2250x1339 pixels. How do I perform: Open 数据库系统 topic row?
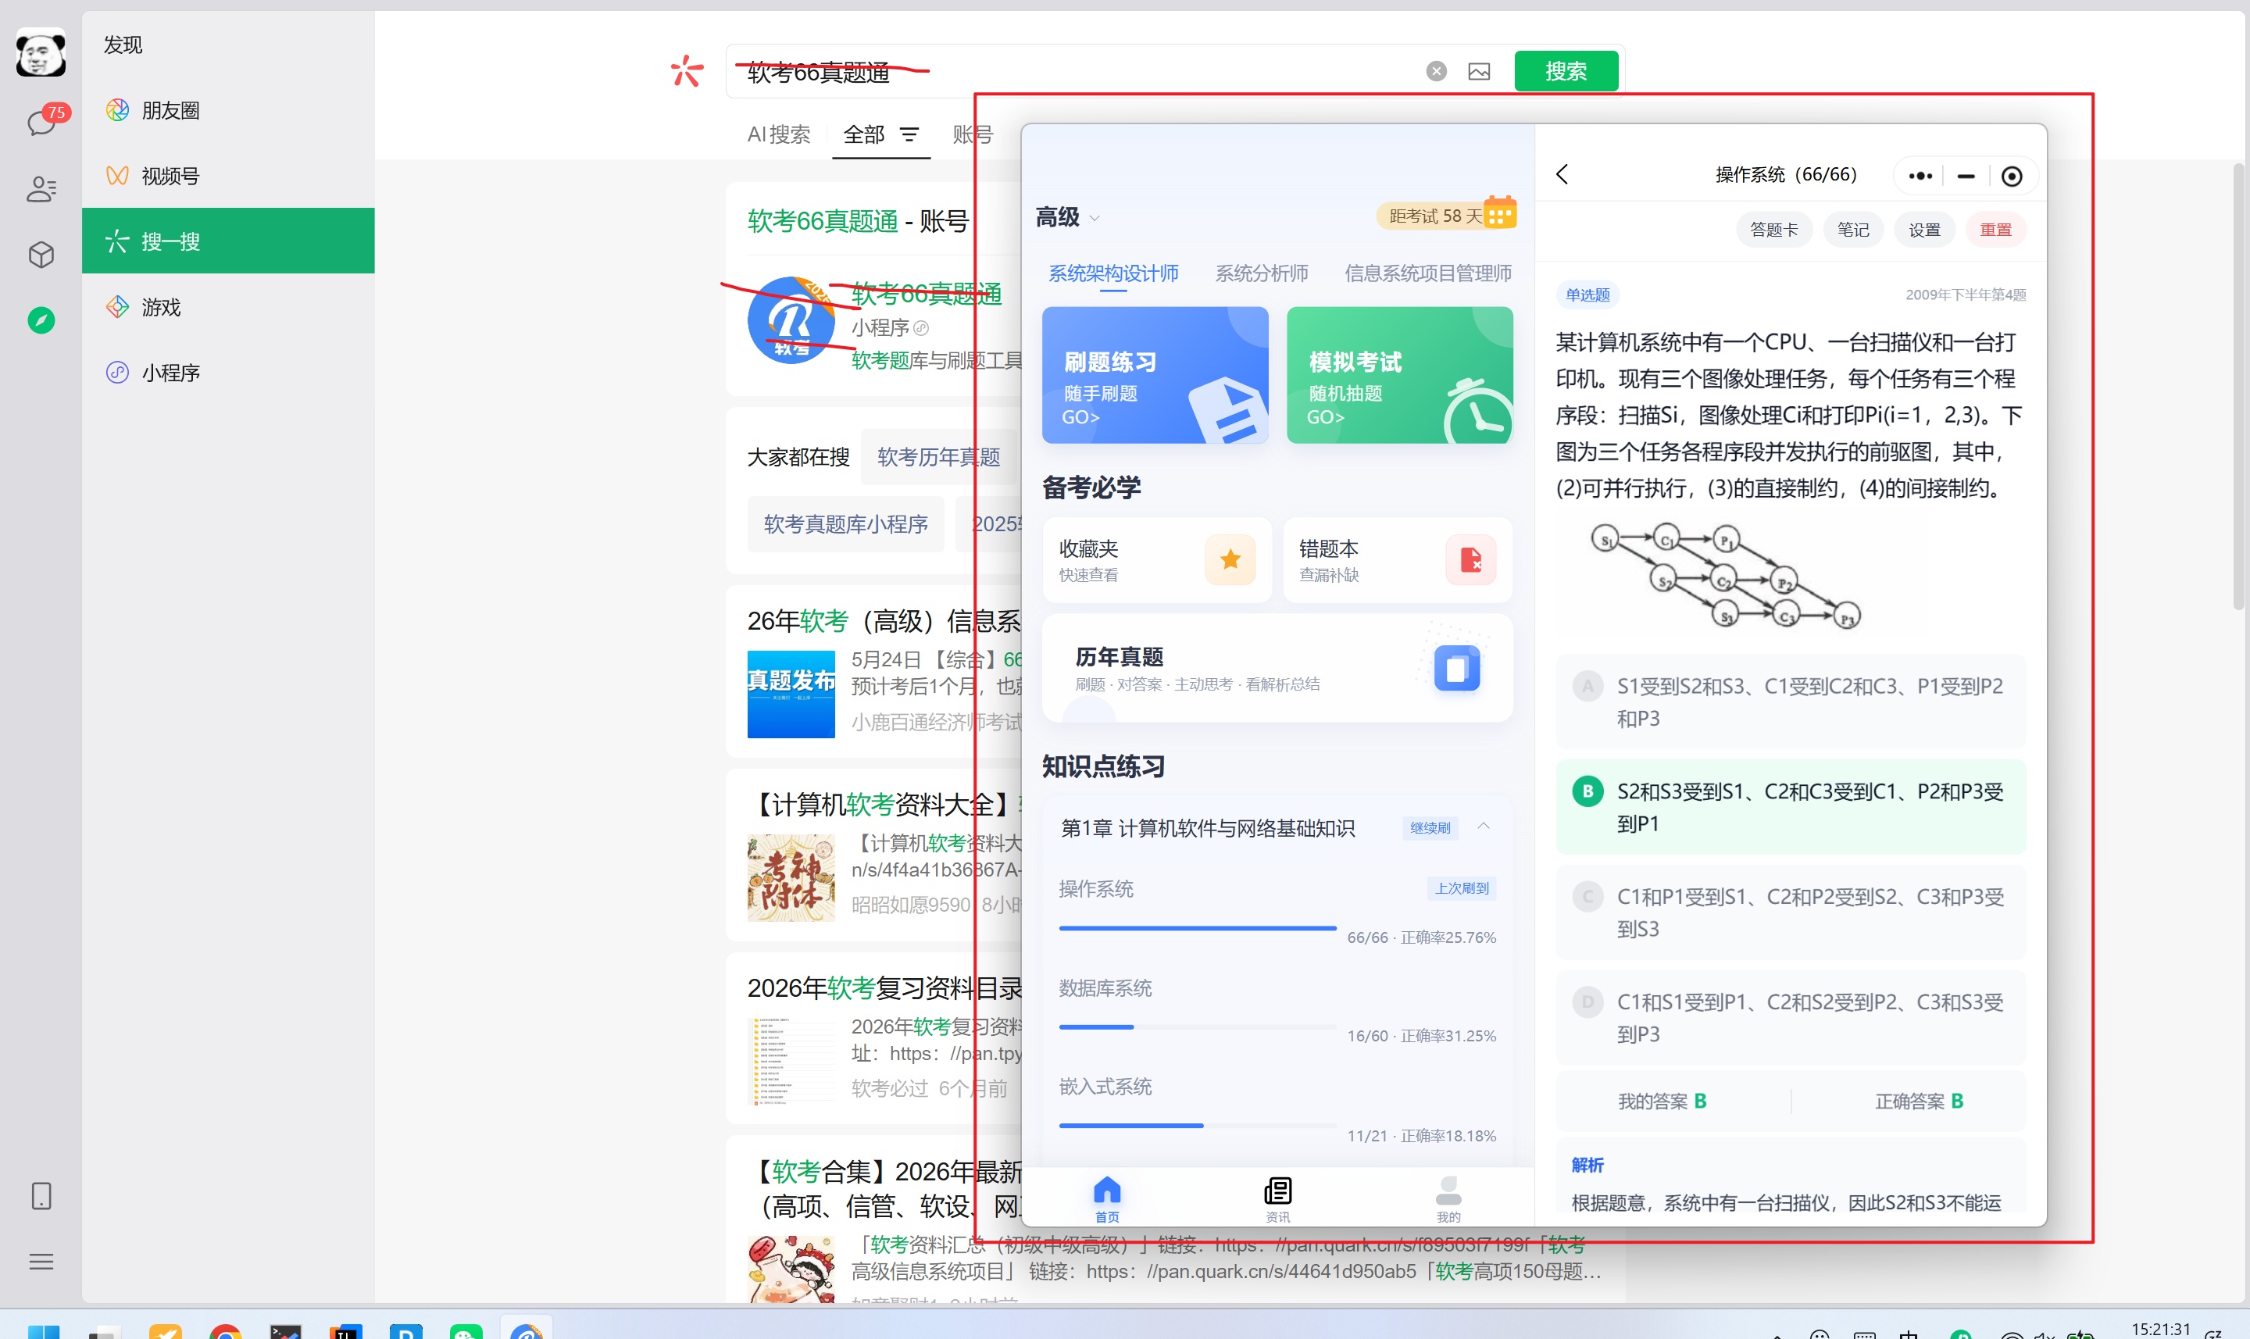[x=1277, y=1011]
